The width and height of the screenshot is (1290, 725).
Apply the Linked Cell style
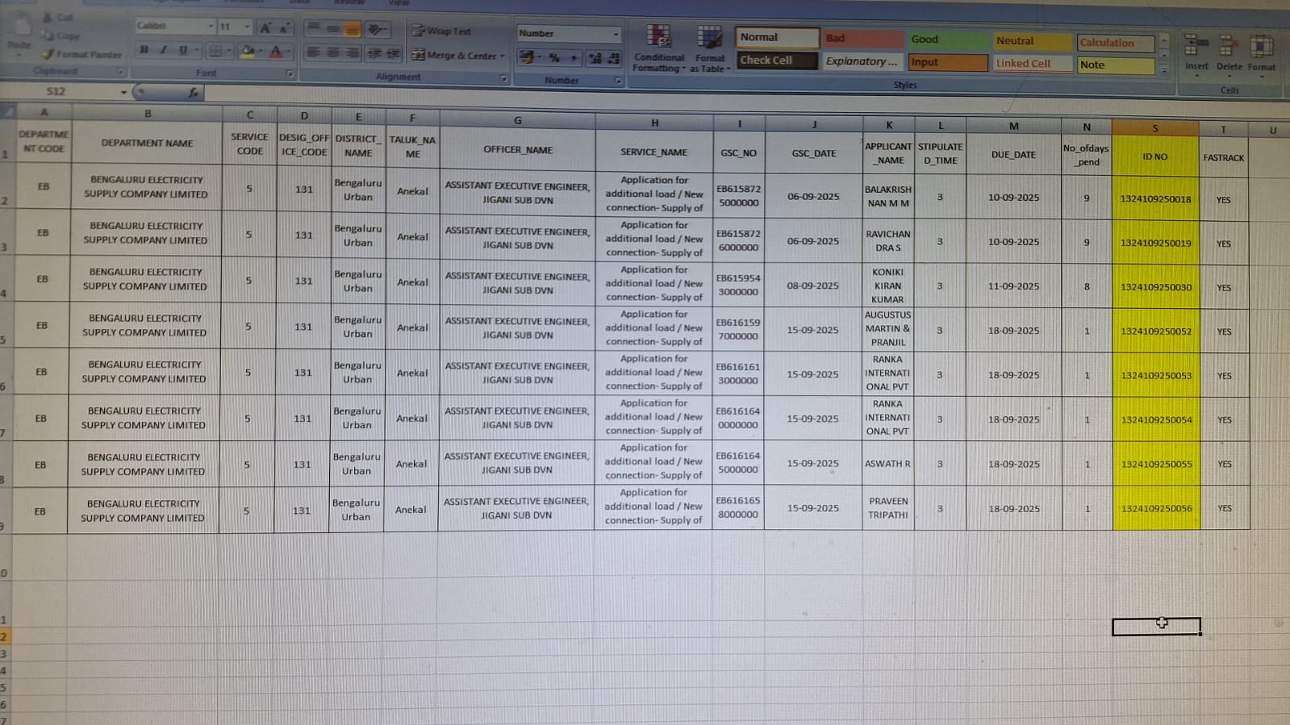(1033, 64)
